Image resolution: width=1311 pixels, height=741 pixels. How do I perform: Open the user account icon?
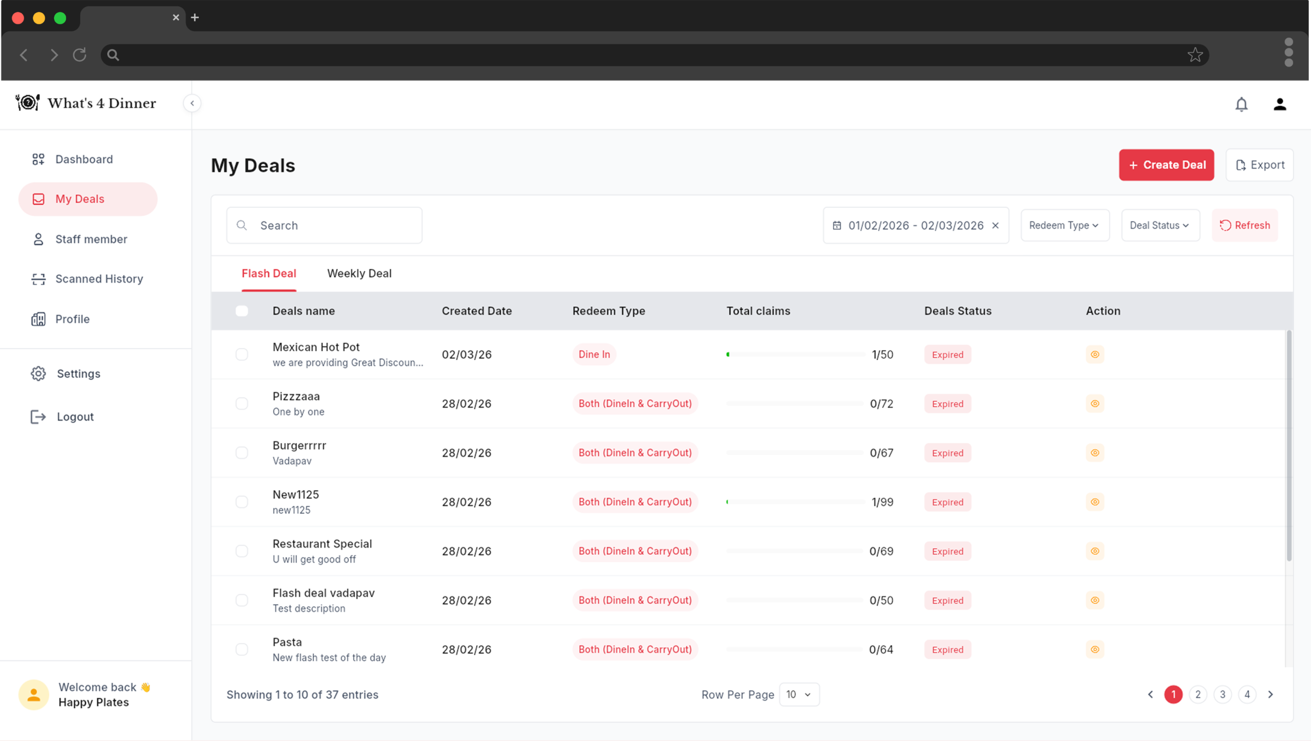(1280, 104)
